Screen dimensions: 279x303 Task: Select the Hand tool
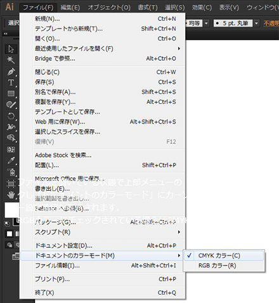tap(11, 195)
